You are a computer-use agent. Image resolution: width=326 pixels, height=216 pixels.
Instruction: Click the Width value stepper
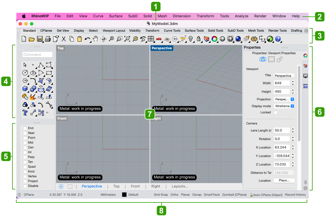293,83
